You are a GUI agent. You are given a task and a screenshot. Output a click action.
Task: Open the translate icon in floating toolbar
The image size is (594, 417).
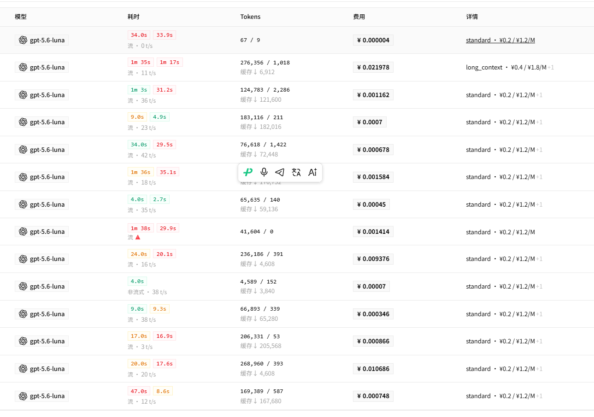click(x=296, y=172)
